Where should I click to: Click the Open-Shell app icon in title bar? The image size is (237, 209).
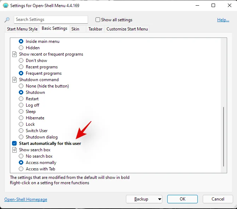click(6, 5)
